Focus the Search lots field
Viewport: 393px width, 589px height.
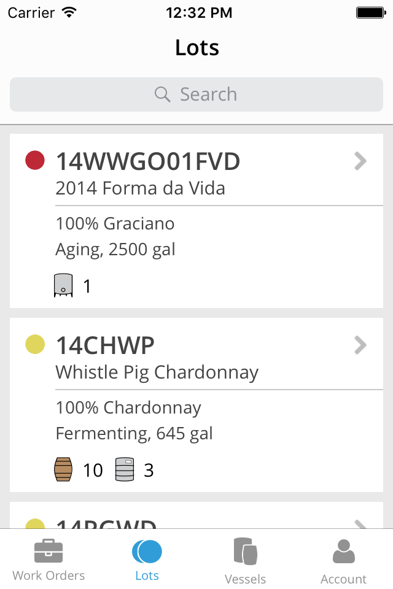point(196,94)
